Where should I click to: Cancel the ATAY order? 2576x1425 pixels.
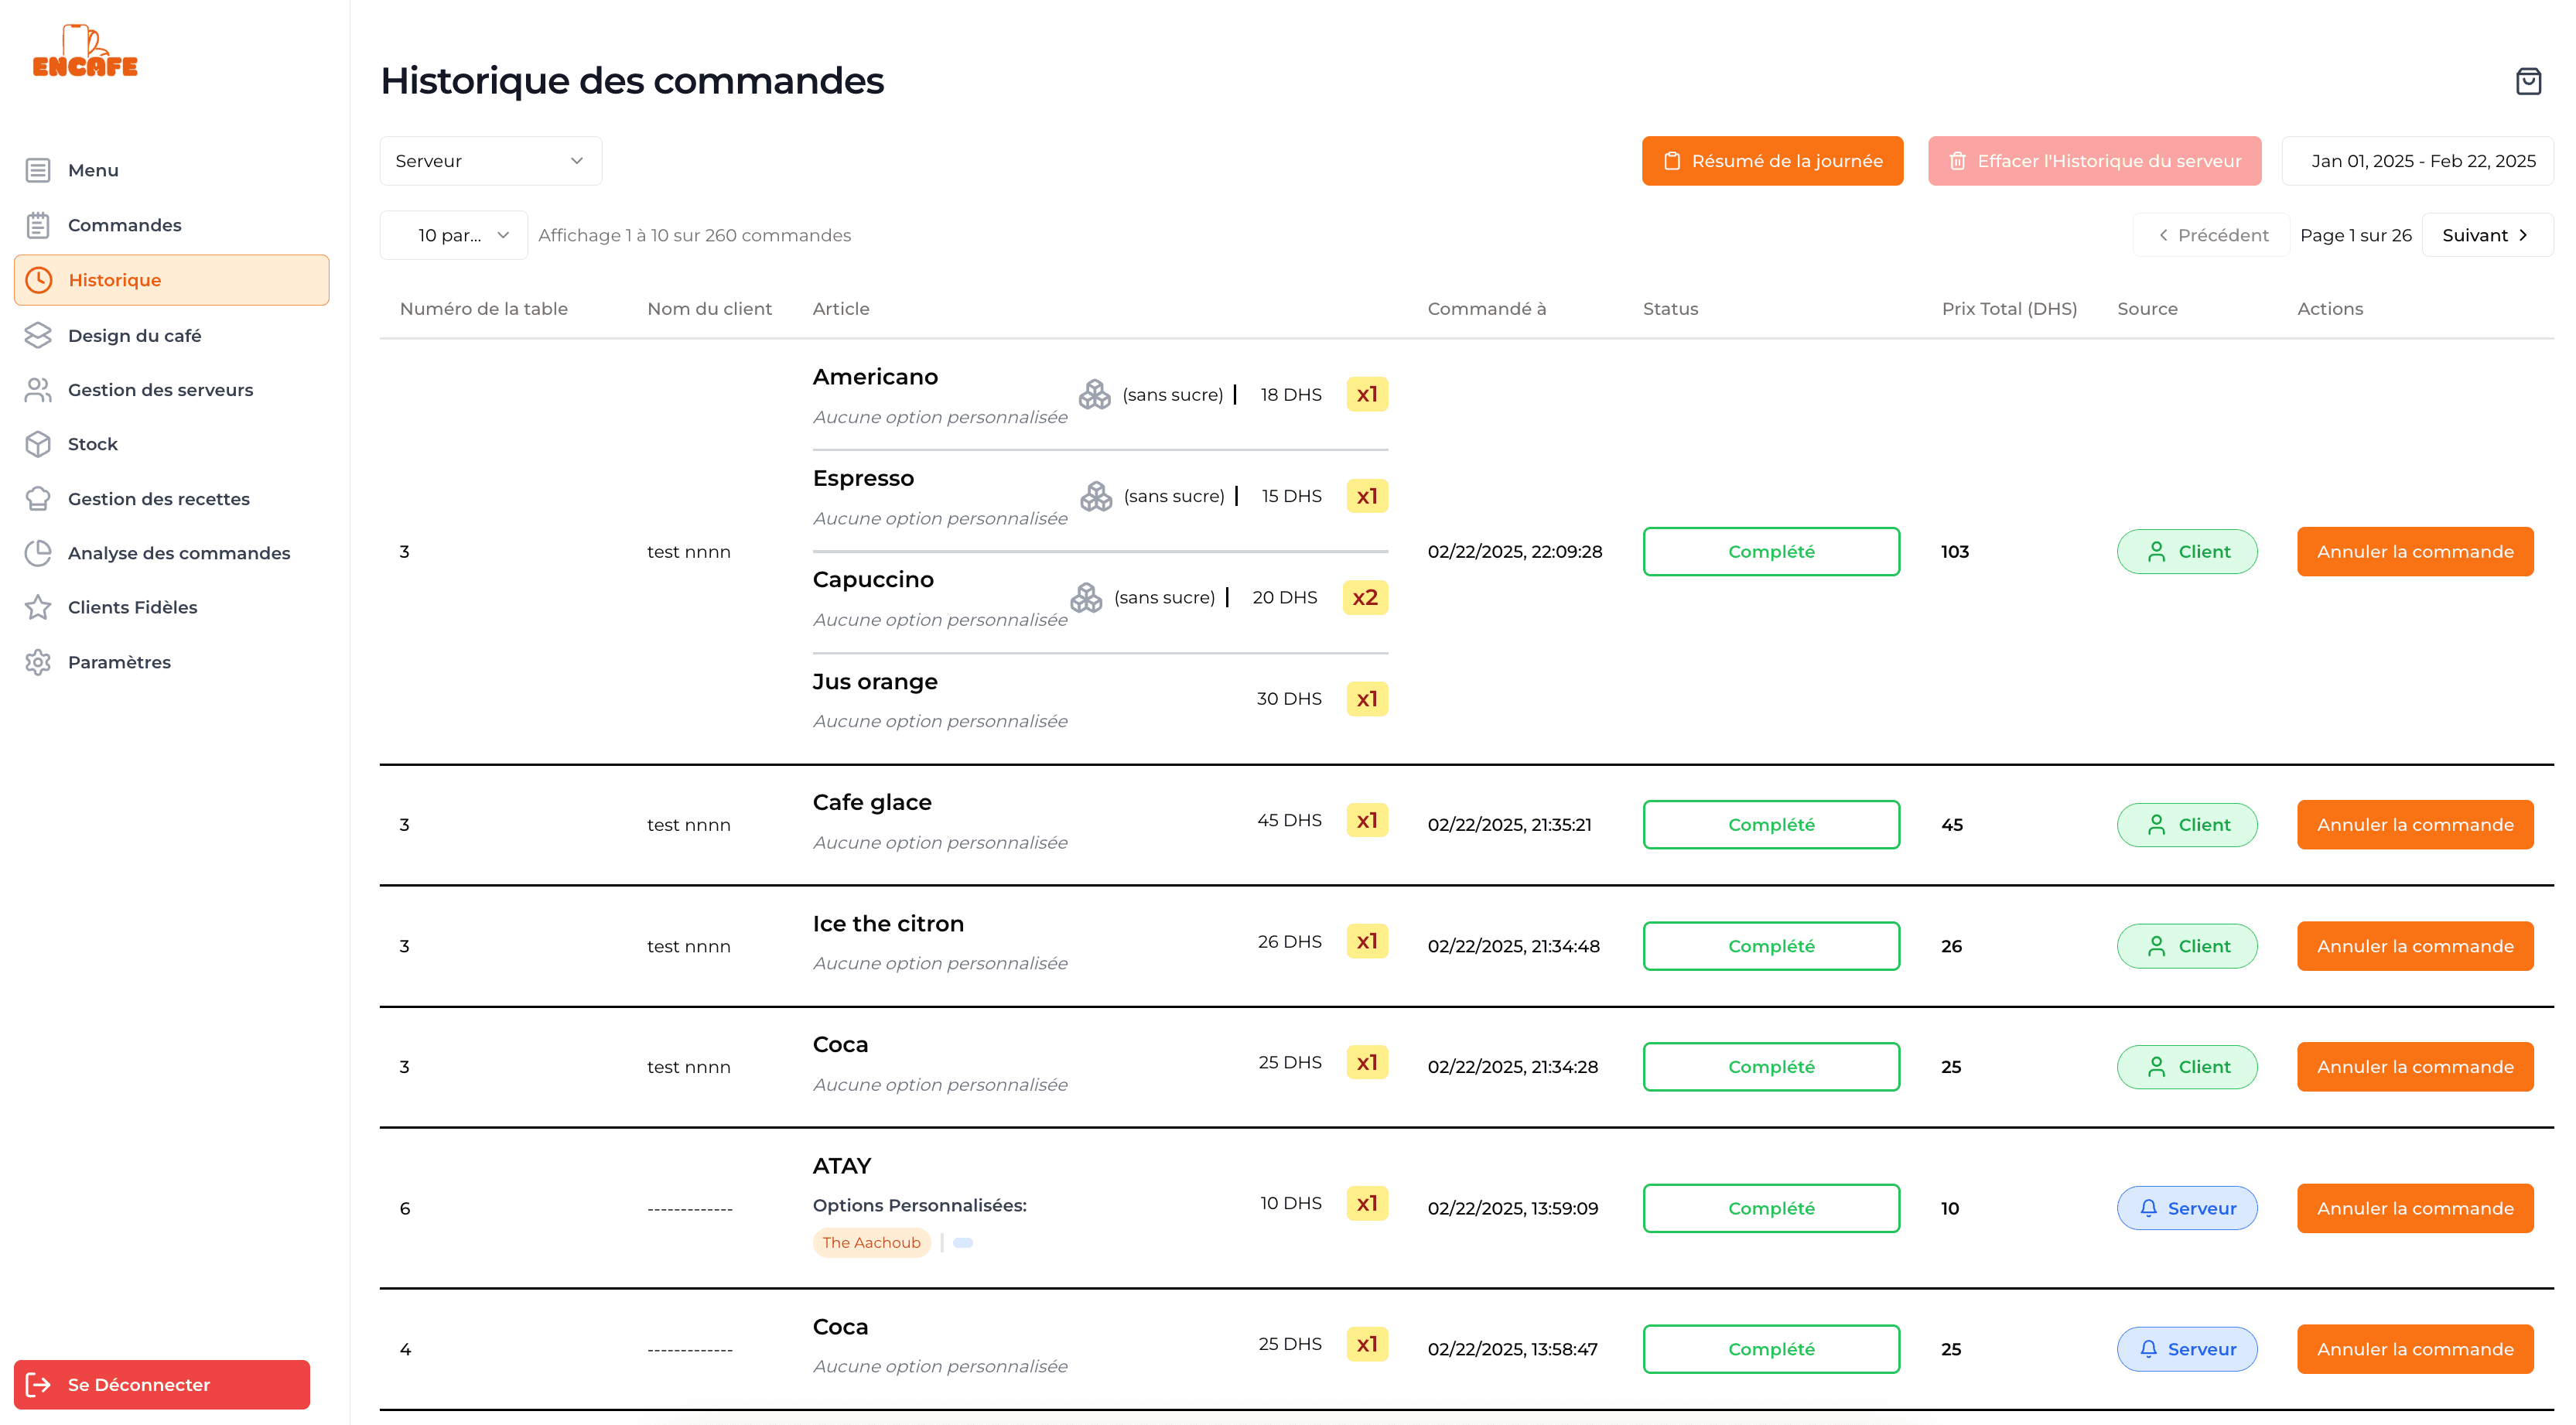[2415, 1208]
